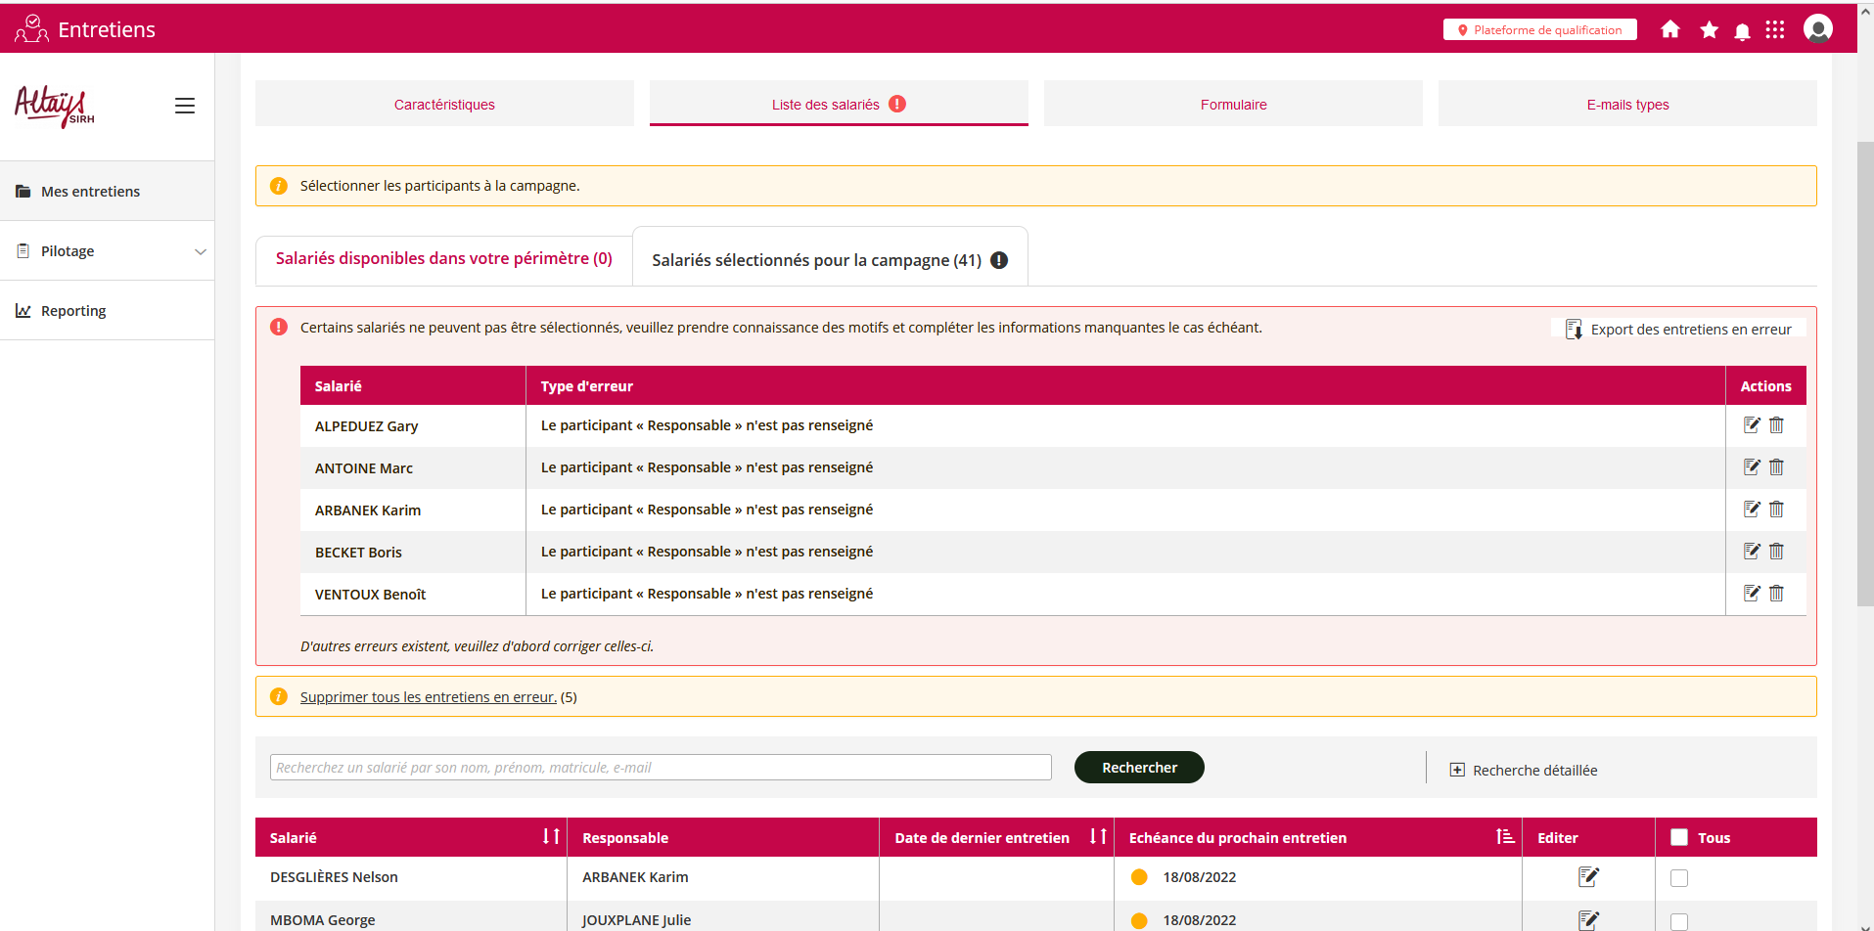Screen dimensions: 1874x931
Task: Delete the ANTOINE Marc error entry
Action: pos(1776,467)
